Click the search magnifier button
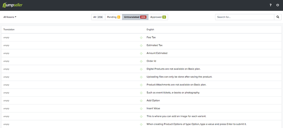 click(278, 17)
